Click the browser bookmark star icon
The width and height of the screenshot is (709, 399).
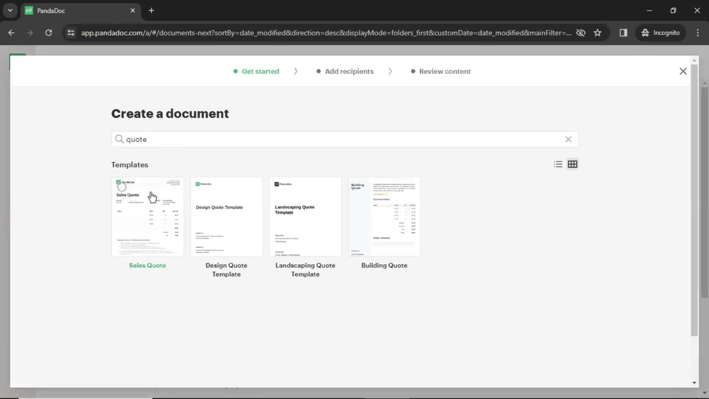point(598,33)
